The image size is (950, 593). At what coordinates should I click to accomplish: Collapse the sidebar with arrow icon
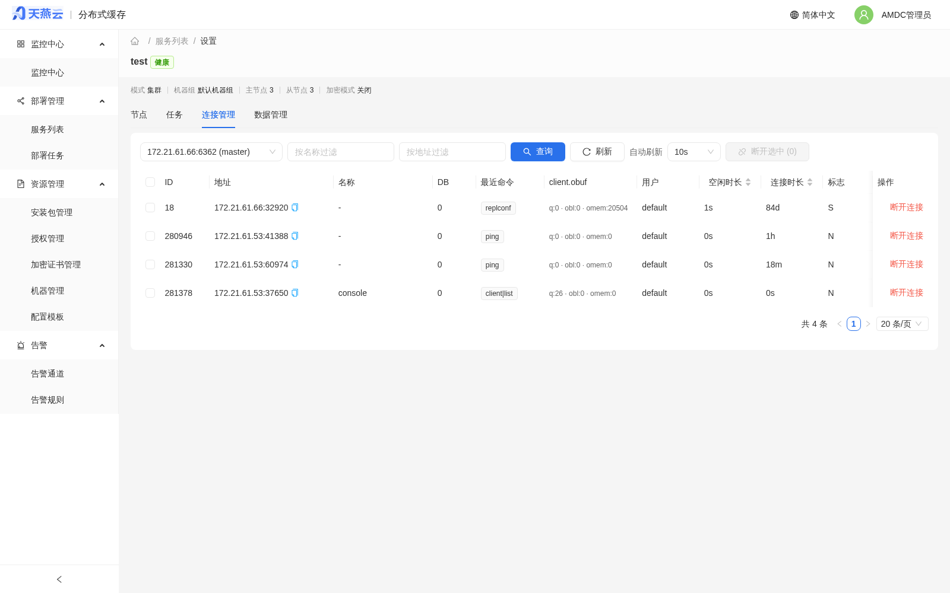[59, 579]
